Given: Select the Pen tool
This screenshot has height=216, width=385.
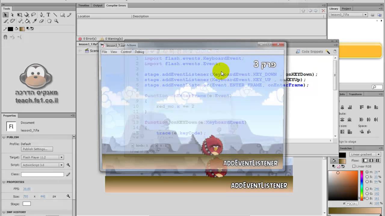Looking at the screenshot, I should 42,15.
